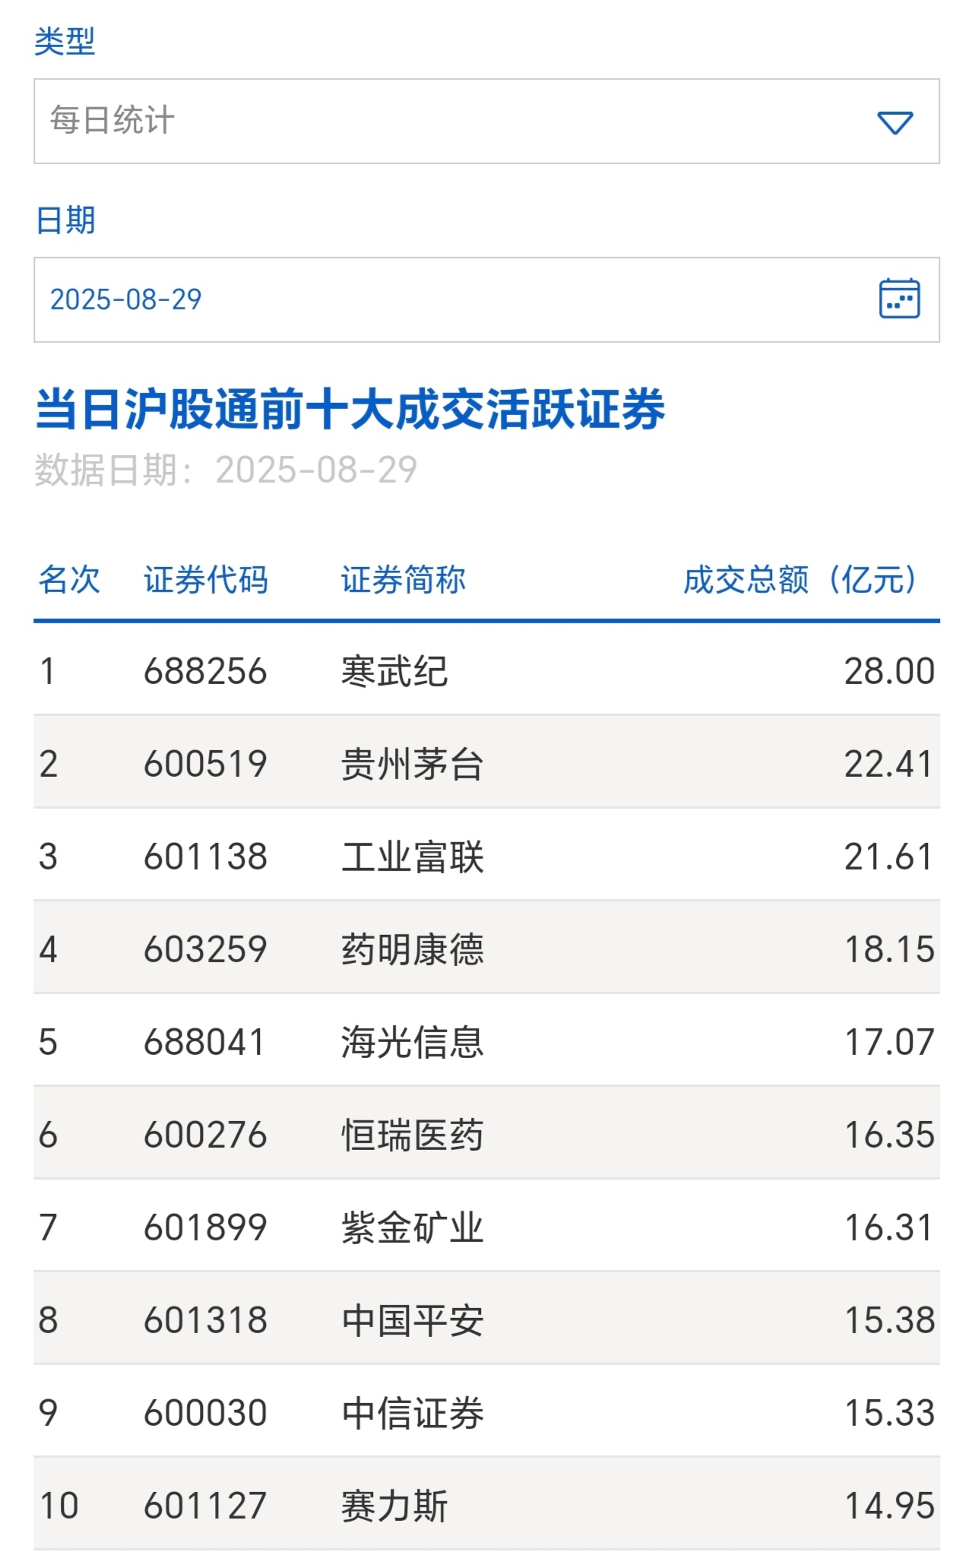Click the 28.00 turnover value

(889, 672)
